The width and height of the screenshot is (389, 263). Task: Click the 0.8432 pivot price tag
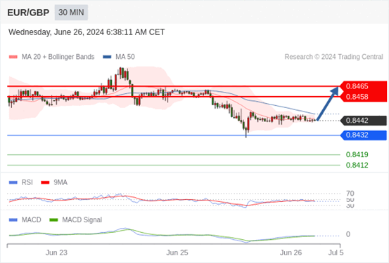pos(363,135)
